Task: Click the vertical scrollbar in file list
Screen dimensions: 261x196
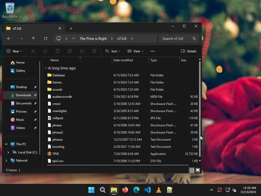Action: click(200, 109)
